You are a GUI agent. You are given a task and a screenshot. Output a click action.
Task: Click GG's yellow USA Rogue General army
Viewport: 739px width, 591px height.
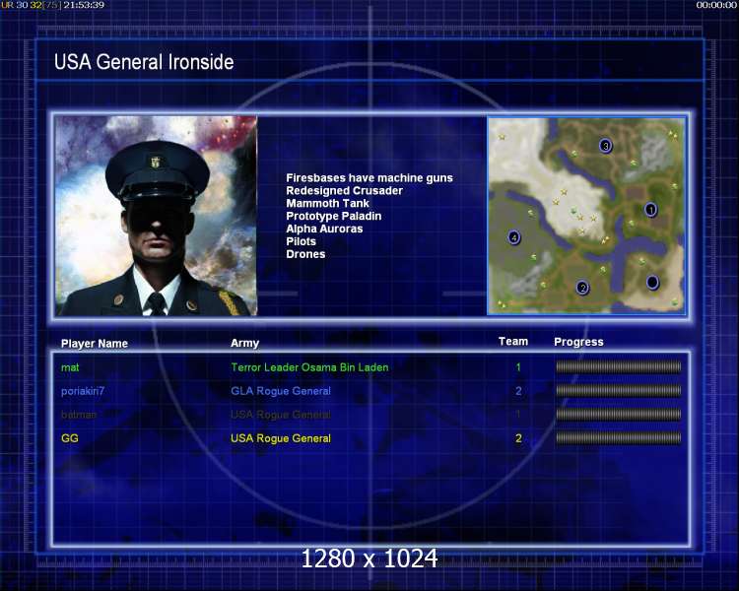[x=281, y=438]
